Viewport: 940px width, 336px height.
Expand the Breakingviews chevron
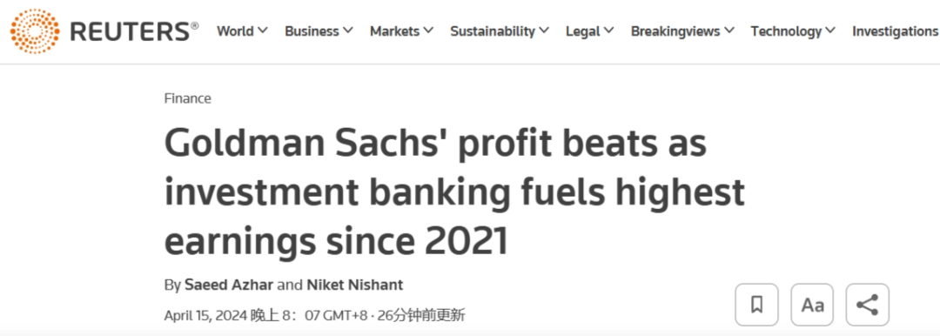pos(729,30)
